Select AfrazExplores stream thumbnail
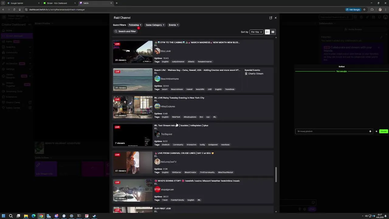 click(133, 107)
